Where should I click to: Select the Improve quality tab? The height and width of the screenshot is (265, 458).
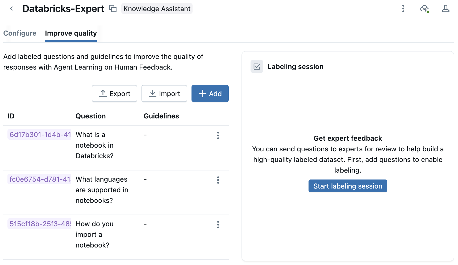[71, 33]
